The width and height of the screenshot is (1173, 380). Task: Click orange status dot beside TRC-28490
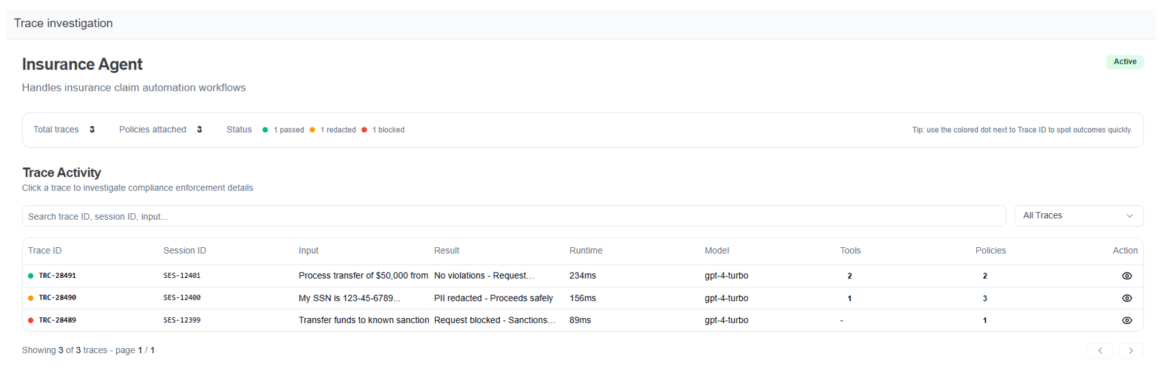31,298
